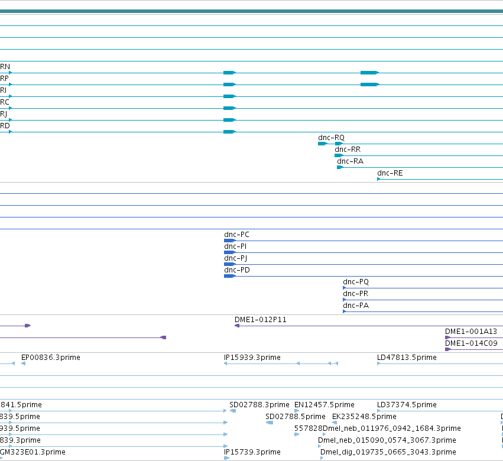Click the Dmel_dig_019735_0665_3043.3prime label
Screen dimensions: 503x461
[388, 452]
